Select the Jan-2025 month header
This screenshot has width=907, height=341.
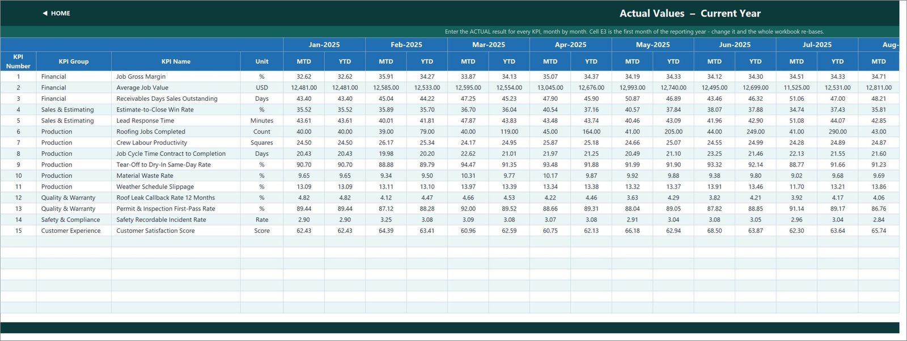tap(324, 45)
